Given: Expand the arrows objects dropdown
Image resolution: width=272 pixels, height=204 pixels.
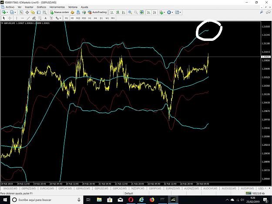Looking at the screenshot, I should [60, 18].
